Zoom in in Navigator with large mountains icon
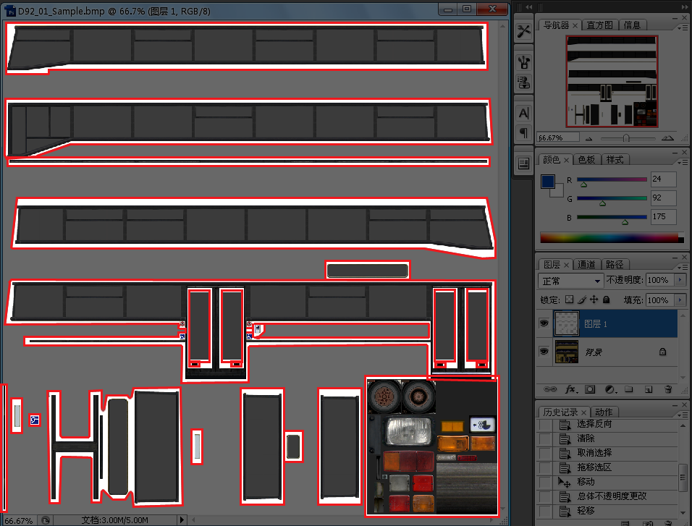 pos(667,138)
